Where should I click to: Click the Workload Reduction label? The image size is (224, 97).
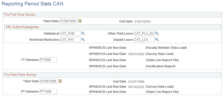tap(44, 40)
